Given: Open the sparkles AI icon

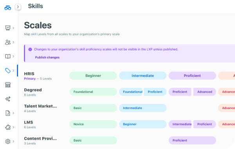Looking at the screenshot, I should [x=8, y=99].
